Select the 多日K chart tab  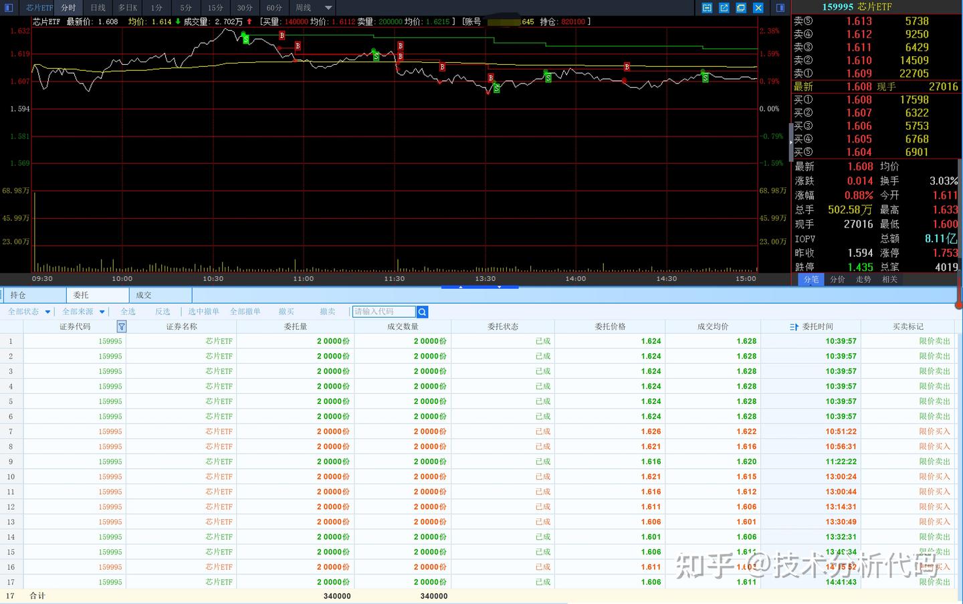coord(127,8)
